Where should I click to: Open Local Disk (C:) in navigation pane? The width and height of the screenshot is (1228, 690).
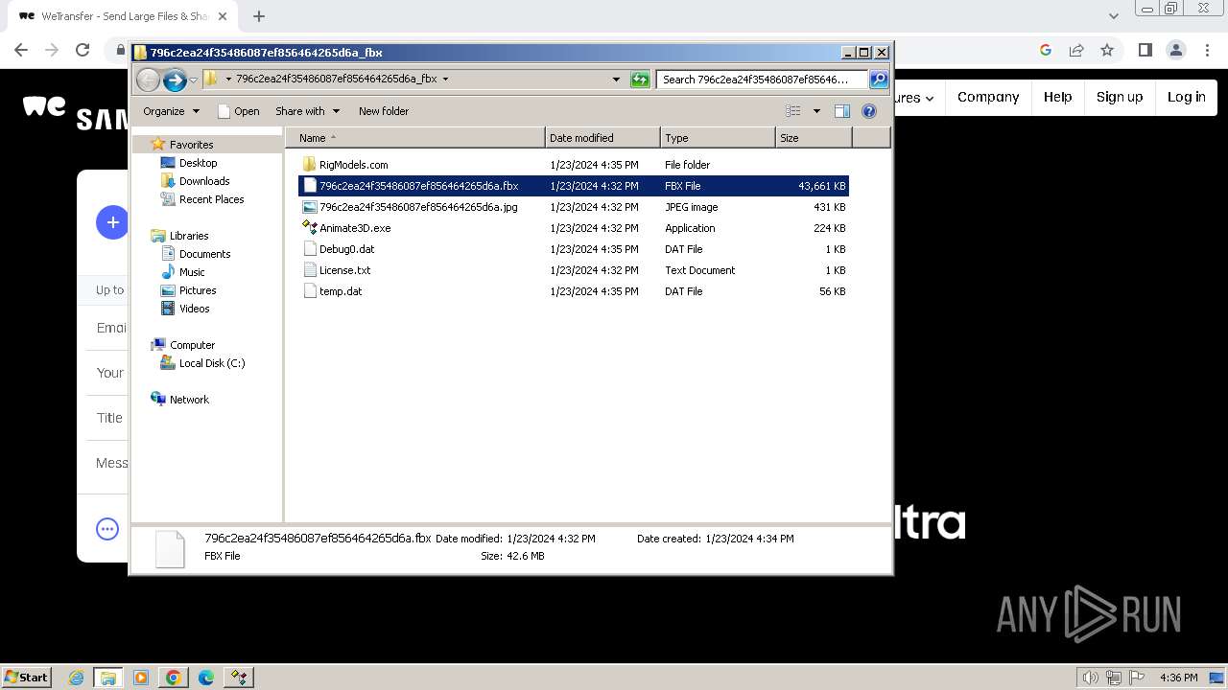point(211,363)
